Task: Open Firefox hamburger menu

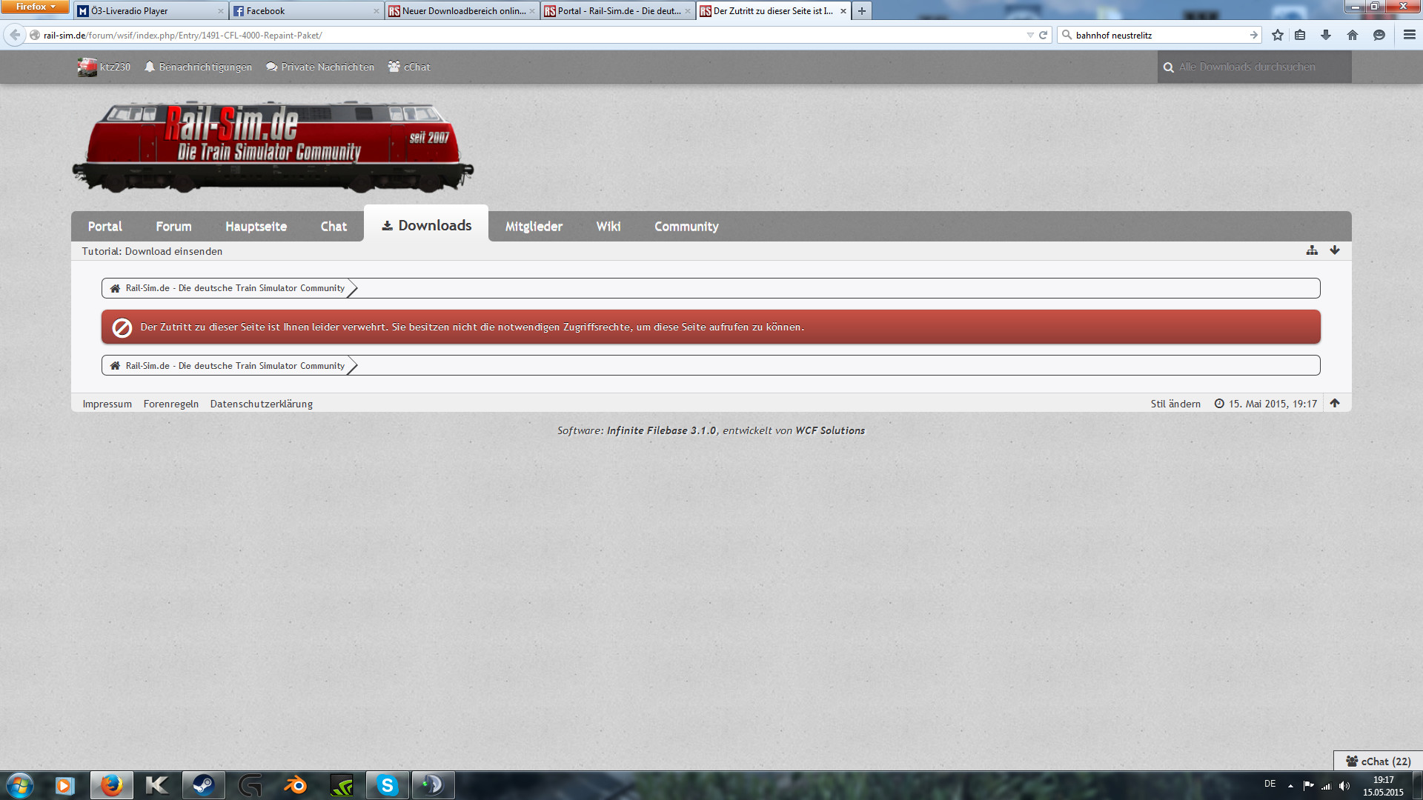Action: pos(1410,35)
